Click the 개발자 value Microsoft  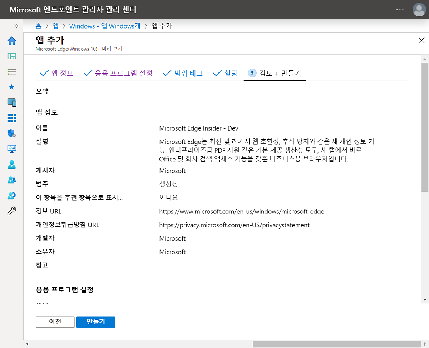coord(172,238)
